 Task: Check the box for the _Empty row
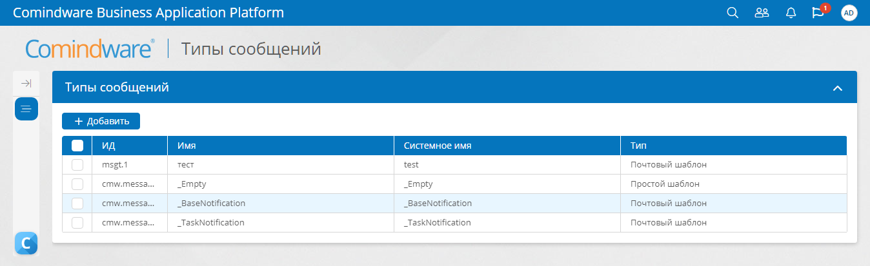(77, 184)
